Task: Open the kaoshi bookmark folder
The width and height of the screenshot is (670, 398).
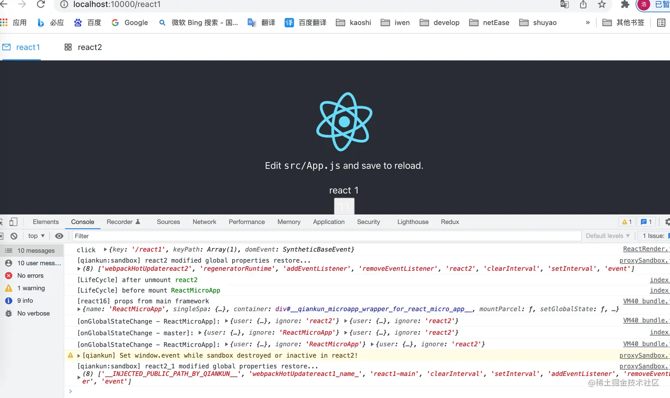Action: (353, 23)
